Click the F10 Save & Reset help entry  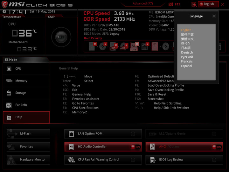(150, 94)
